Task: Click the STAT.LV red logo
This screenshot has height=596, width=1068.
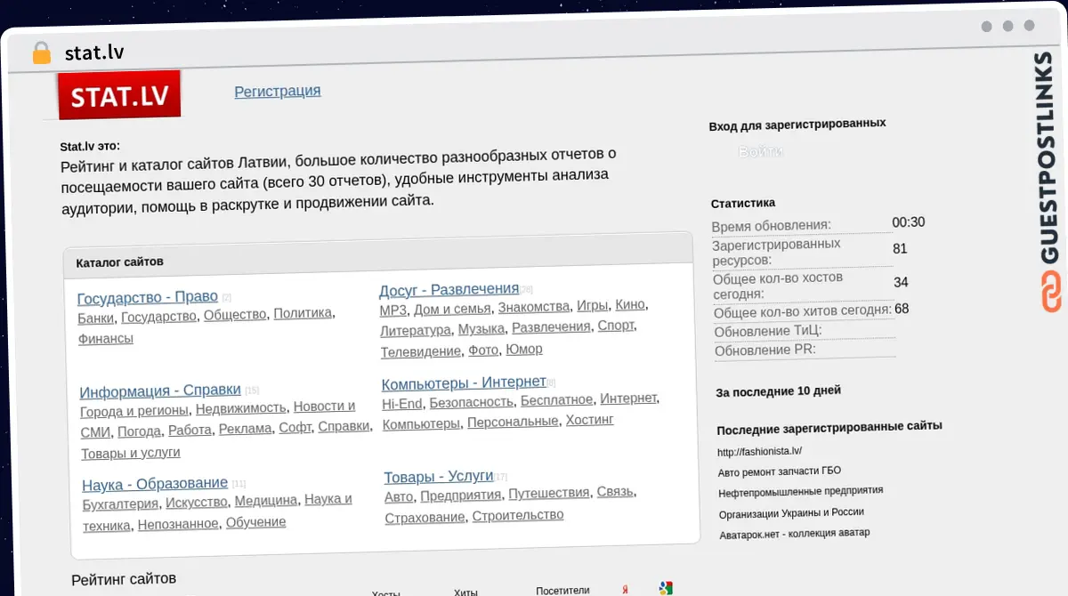Action: tap(119, 95)
